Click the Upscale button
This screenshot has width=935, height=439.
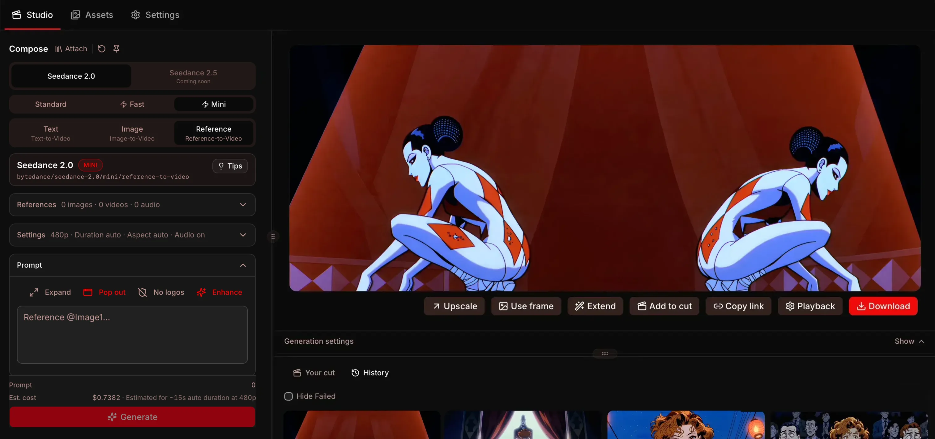click(x=455, y=306)
